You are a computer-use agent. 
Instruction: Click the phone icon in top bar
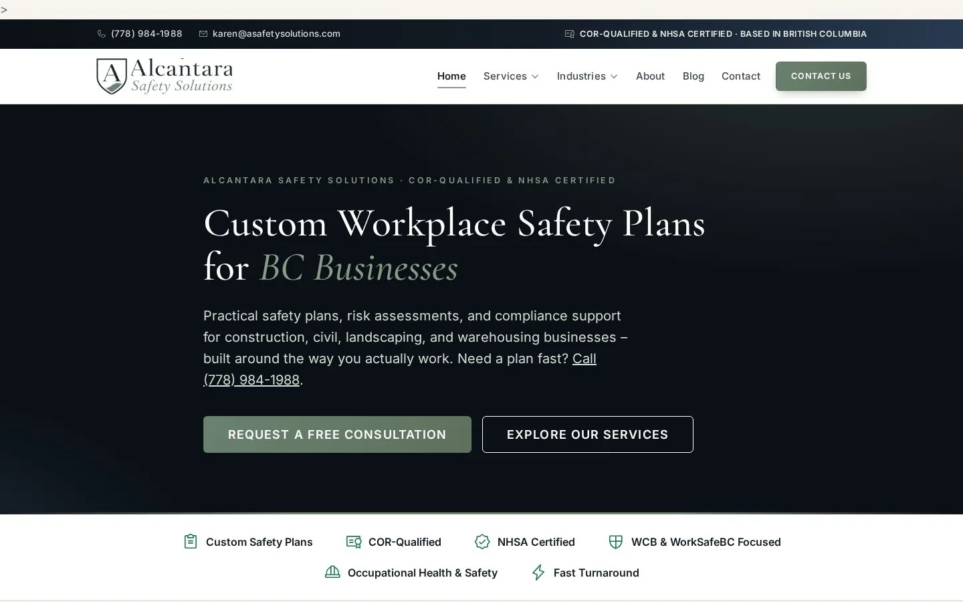102,34
